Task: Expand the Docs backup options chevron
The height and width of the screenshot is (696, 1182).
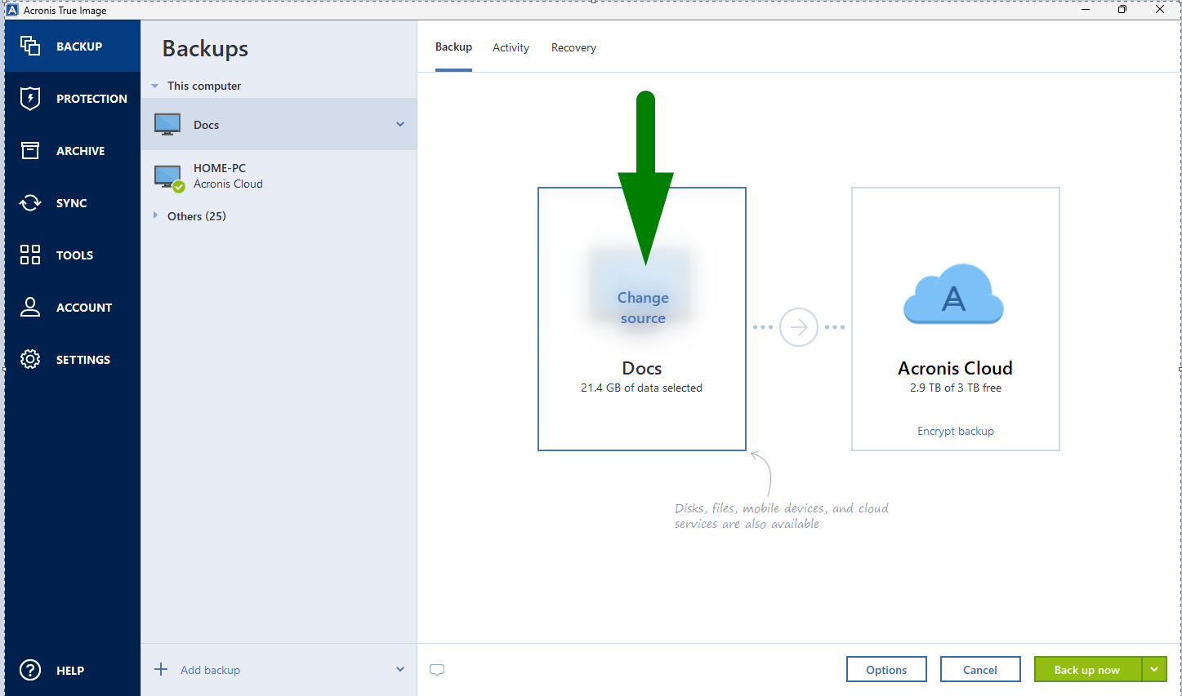Action: (399, 124)
